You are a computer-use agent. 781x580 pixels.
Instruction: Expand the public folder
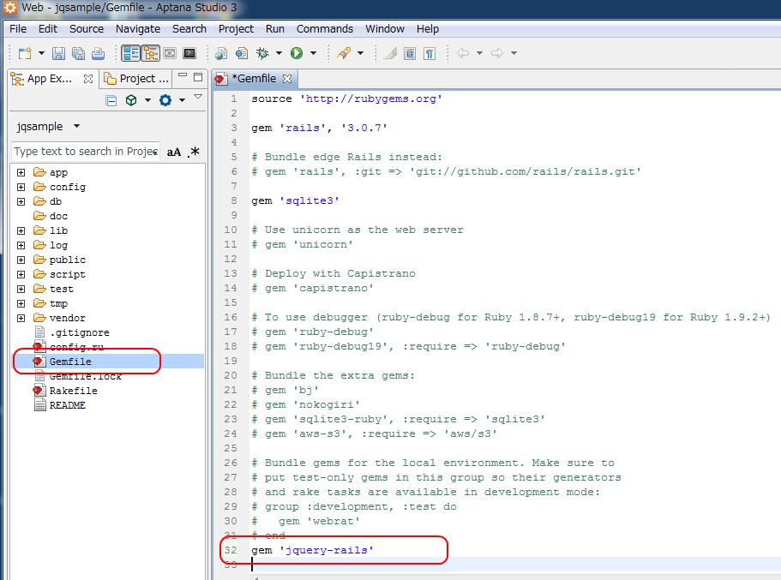[21, 260]
